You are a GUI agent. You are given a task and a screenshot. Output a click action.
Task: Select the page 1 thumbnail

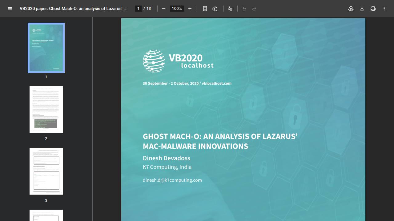pyautogui.click(x=46, y=48)
